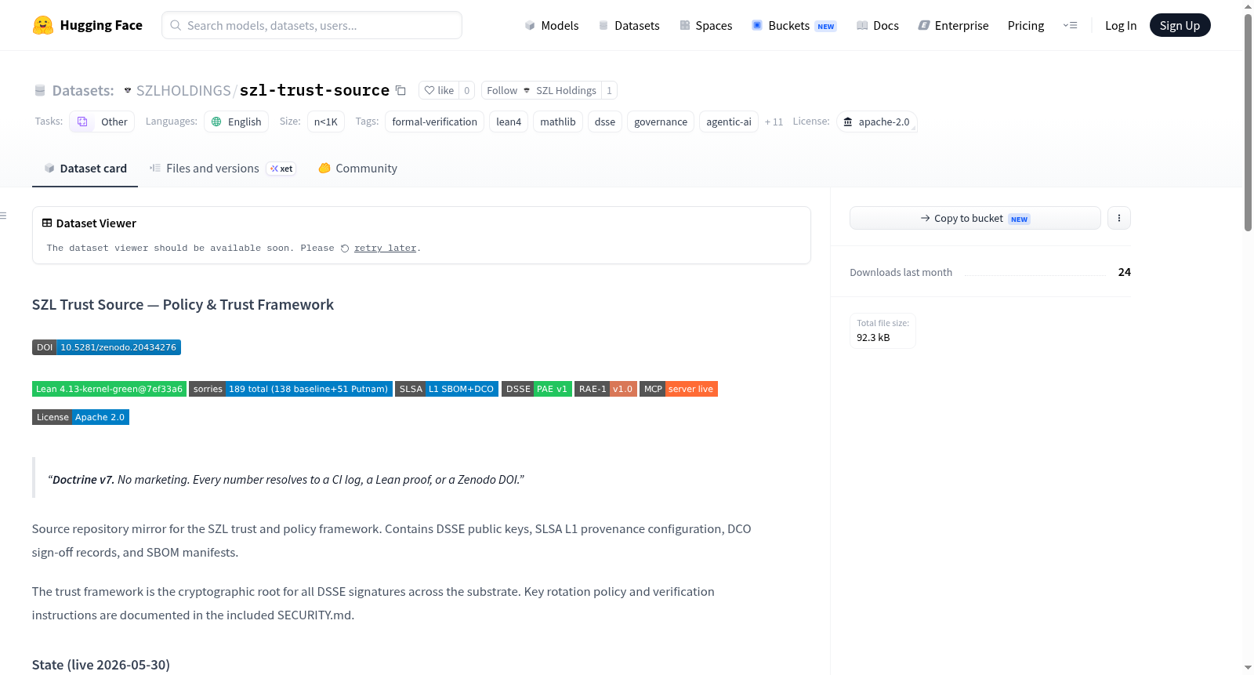This screenshot has height=675, width=1254.
Task: Copy dataset name with the copy icon
Action: click(x=400, y=90)
